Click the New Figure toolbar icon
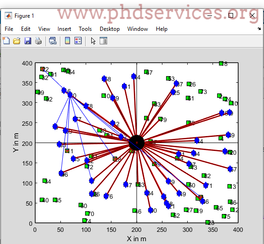 point(6,41)
